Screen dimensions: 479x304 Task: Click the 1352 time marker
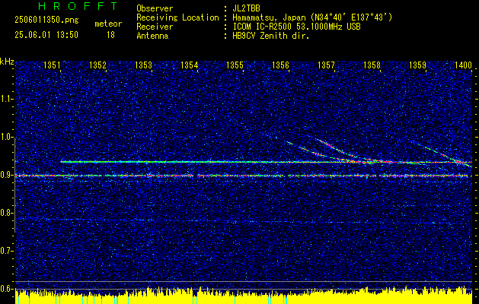pos(97,65)
